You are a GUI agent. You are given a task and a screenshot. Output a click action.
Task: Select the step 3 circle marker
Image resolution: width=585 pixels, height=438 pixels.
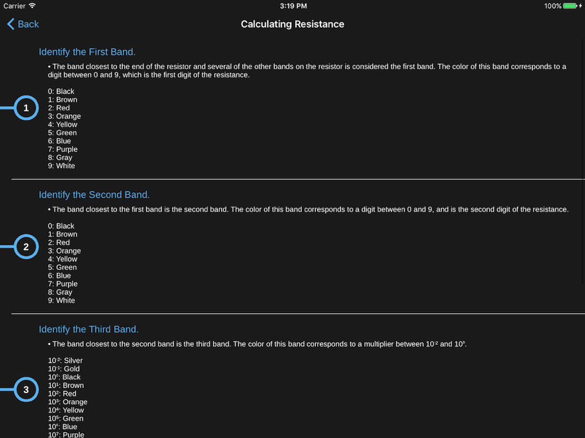tap(26, 390)
